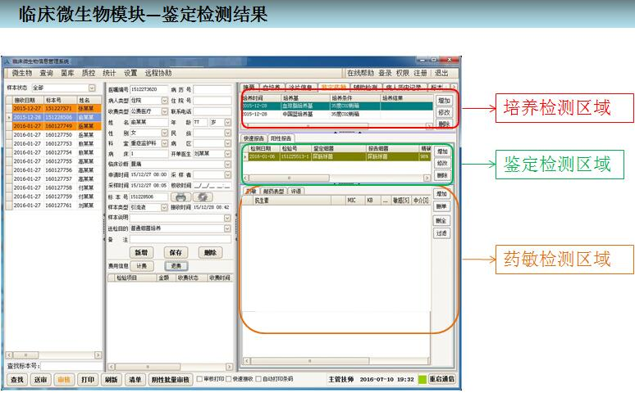Check the 自动打印条码 option
The width and height of the screenshot is (635, 402).
pyautogui.click(x=259, y=380)
